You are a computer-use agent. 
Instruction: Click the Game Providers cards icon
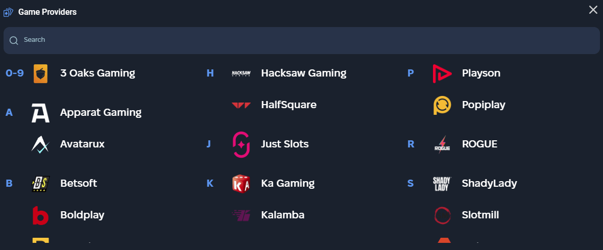pos(8,12)
